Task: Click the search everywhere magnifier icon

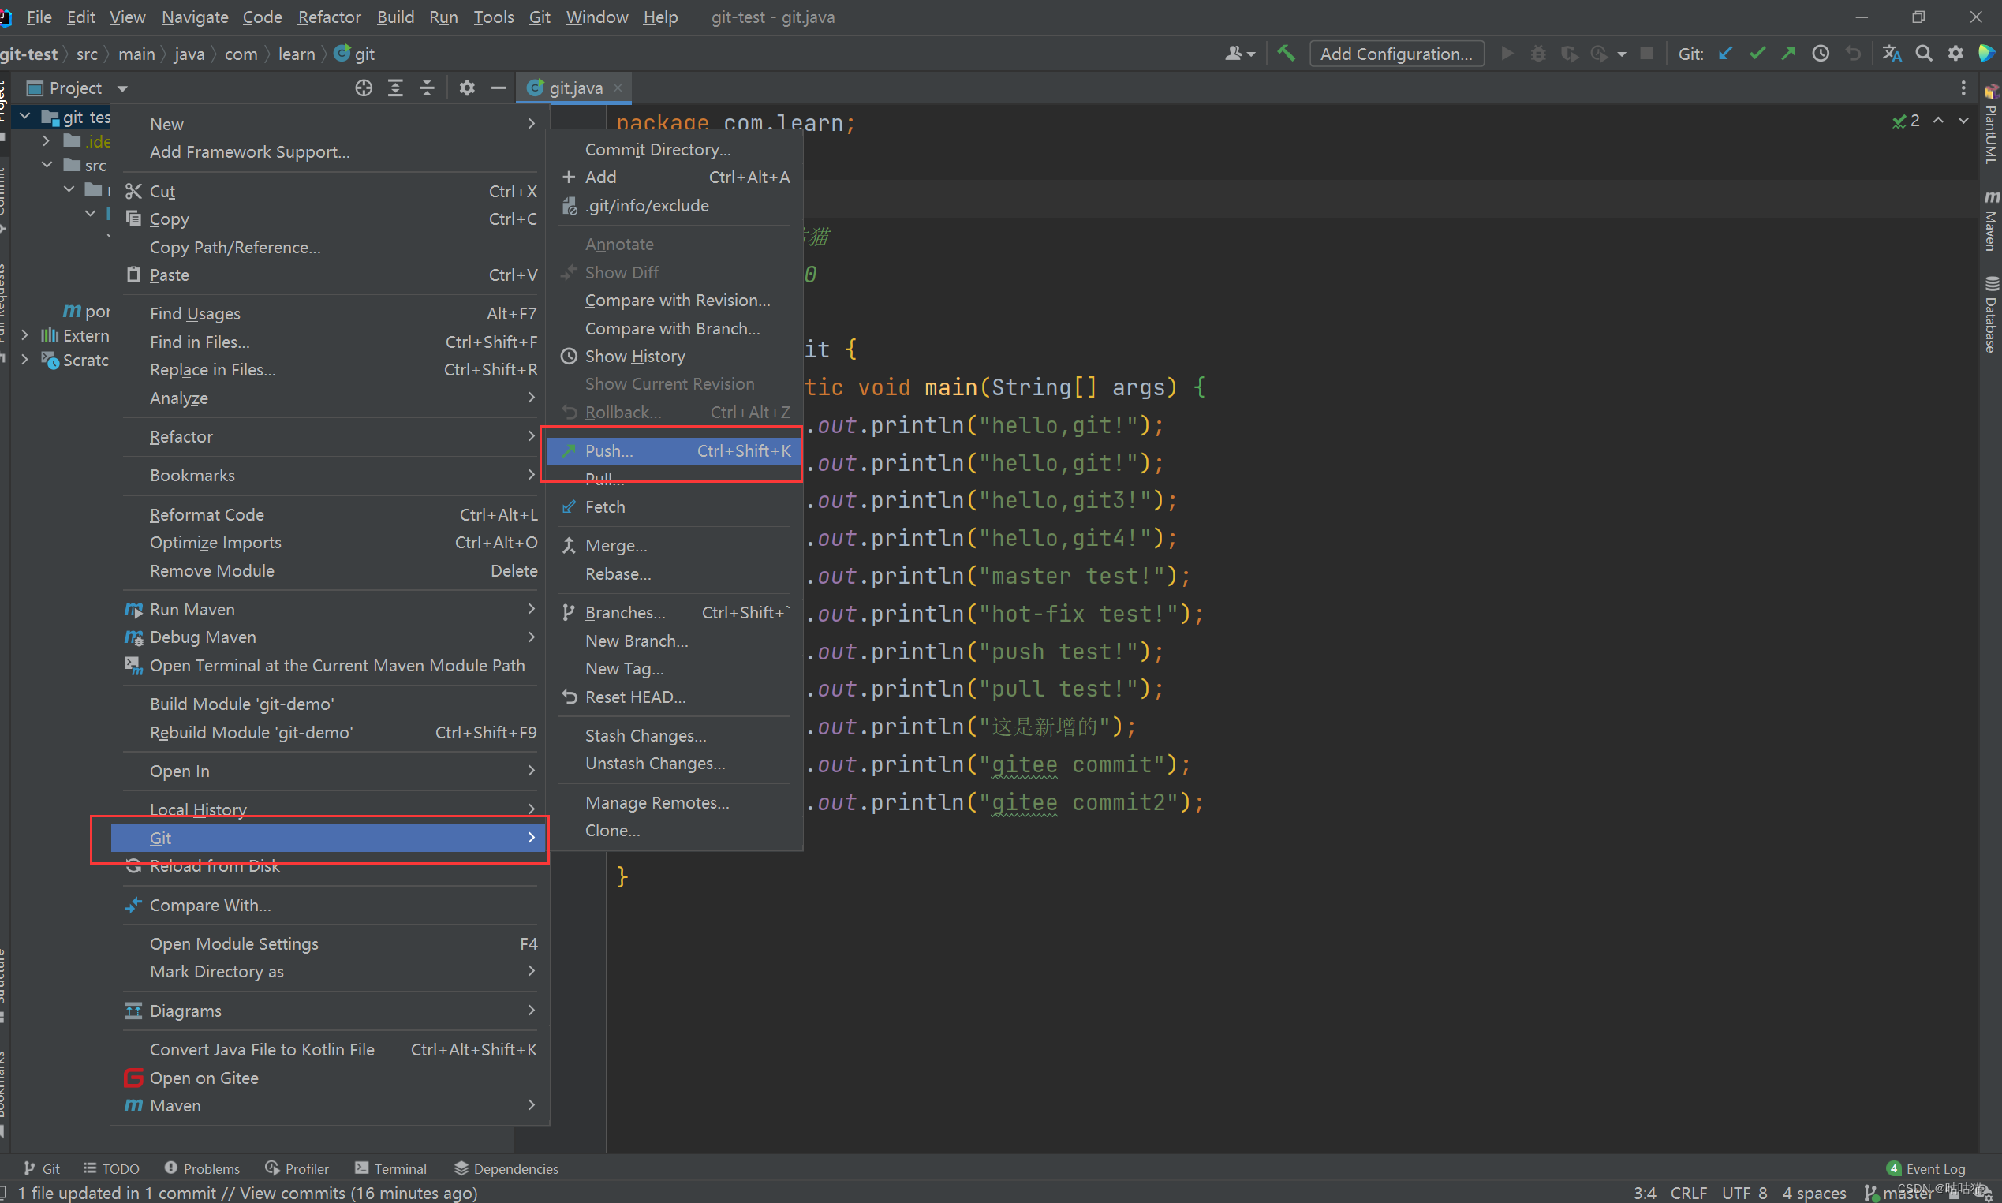Action: (x=1923, y=54)
